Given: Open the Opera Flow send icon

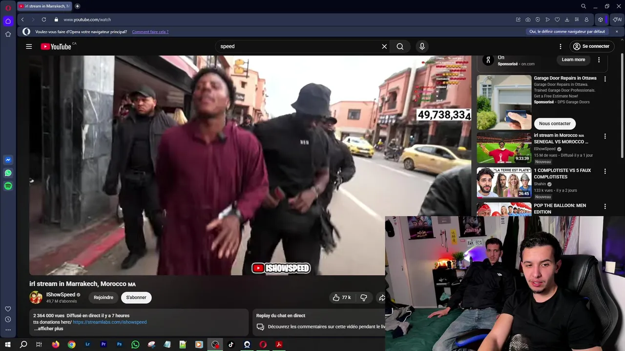Looking at the screenshot, I should pos(547,19).
